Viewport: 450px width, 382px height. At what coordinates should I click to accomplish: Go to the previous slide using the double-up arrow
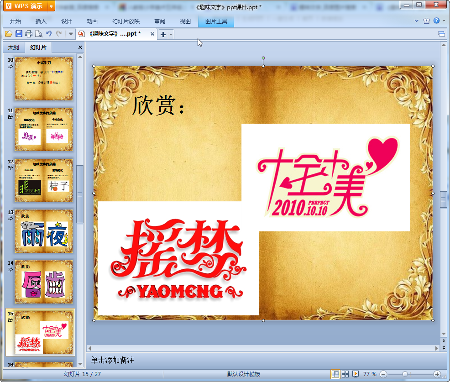coord(444,341)
